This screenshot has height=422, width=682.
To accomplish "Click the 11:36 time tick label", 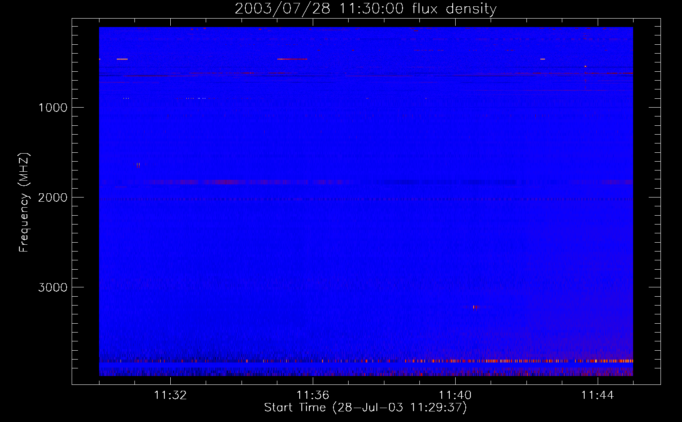I will (313, 395).
